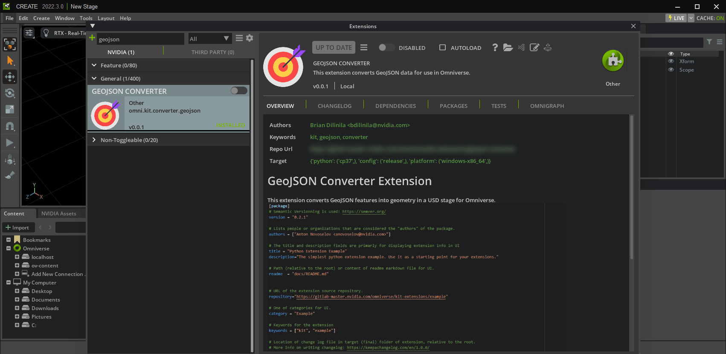Switch to the DEPENDENCIES tab
Viewport: 726px width, 354px height.
point(395,106)
